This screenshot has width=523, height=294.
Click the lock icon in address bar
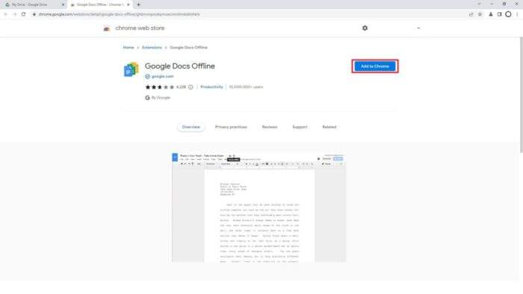34,14
